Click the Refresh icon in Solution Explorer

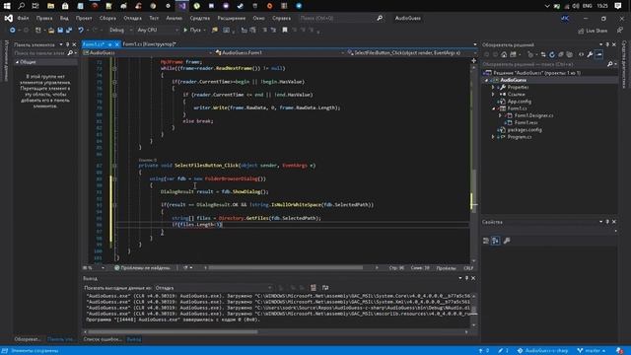[x=552, y=55]
